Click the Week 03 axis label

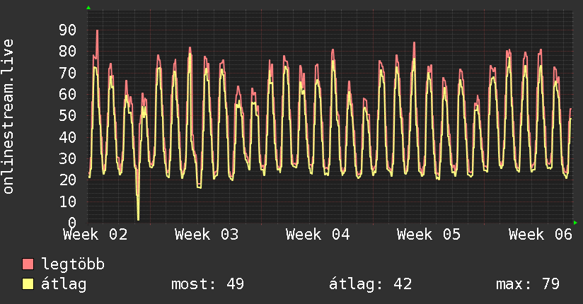(x=207, y=235)
